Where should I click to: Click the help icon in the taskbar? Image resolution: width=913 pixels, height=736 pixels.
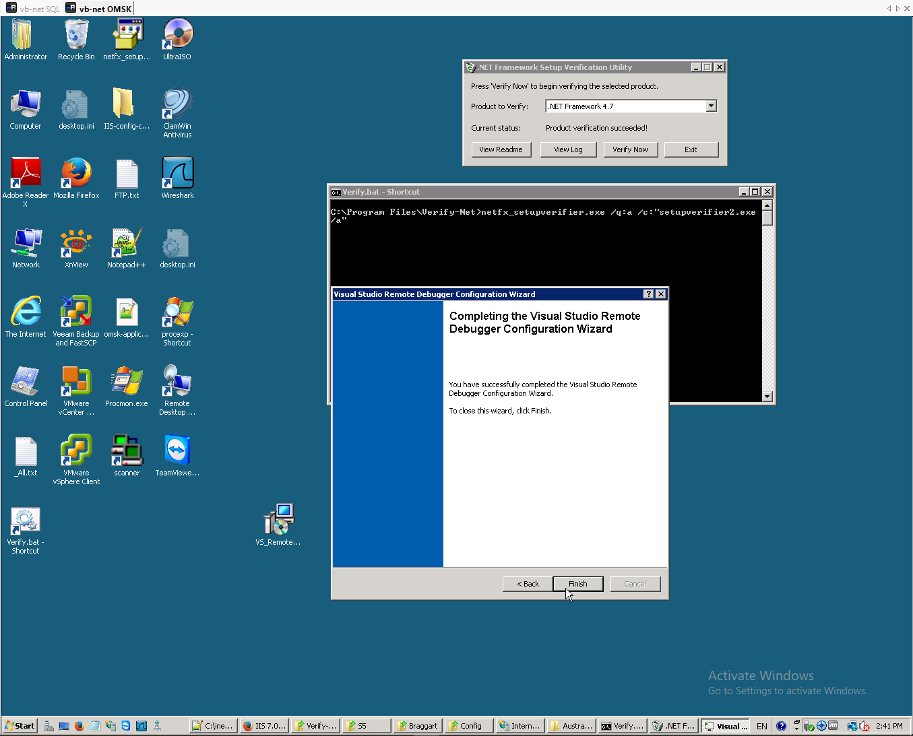(x=781, y=726)
